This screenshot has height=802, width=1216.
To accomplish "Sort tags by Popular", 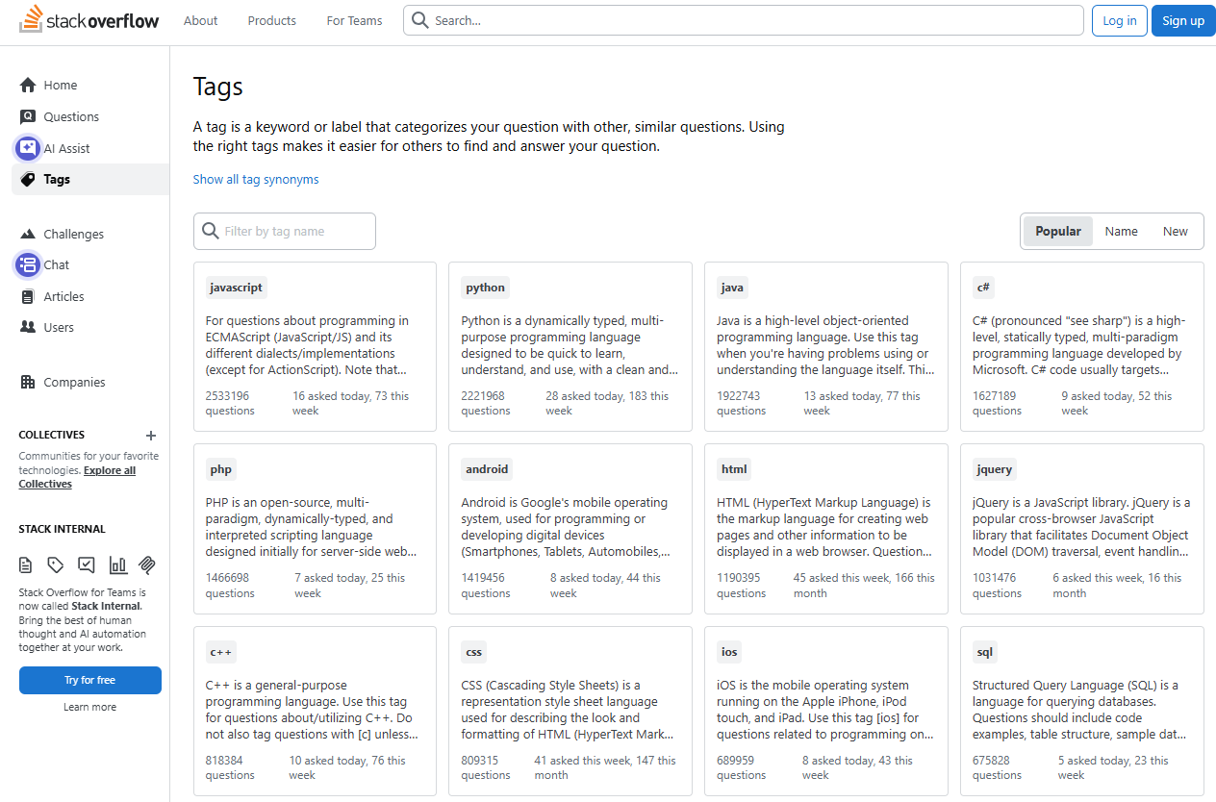I will (x=1058, y=231).
